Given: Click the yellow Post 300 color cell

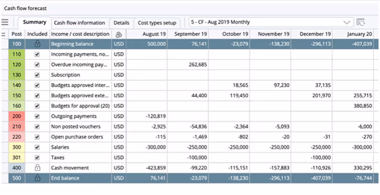Looking at the screenshot, I should click(x=17, y=147).
